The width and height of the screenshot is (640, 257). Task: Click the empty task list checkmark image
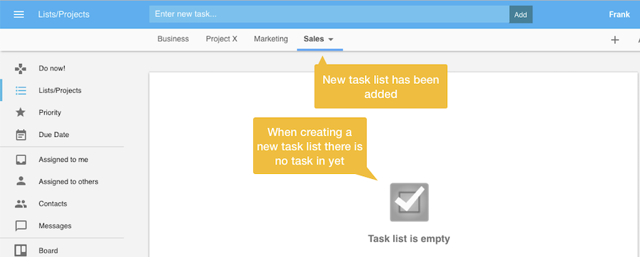tap(409, 202)
